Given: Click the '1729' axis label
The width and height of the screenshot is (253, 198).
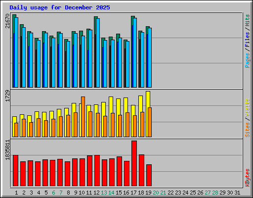Looking at the screenshot, I should pyautogui.click(x=7, y=96).
